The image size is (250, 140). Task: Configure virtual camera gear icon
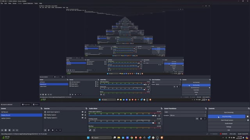click(x=248, y=120)
